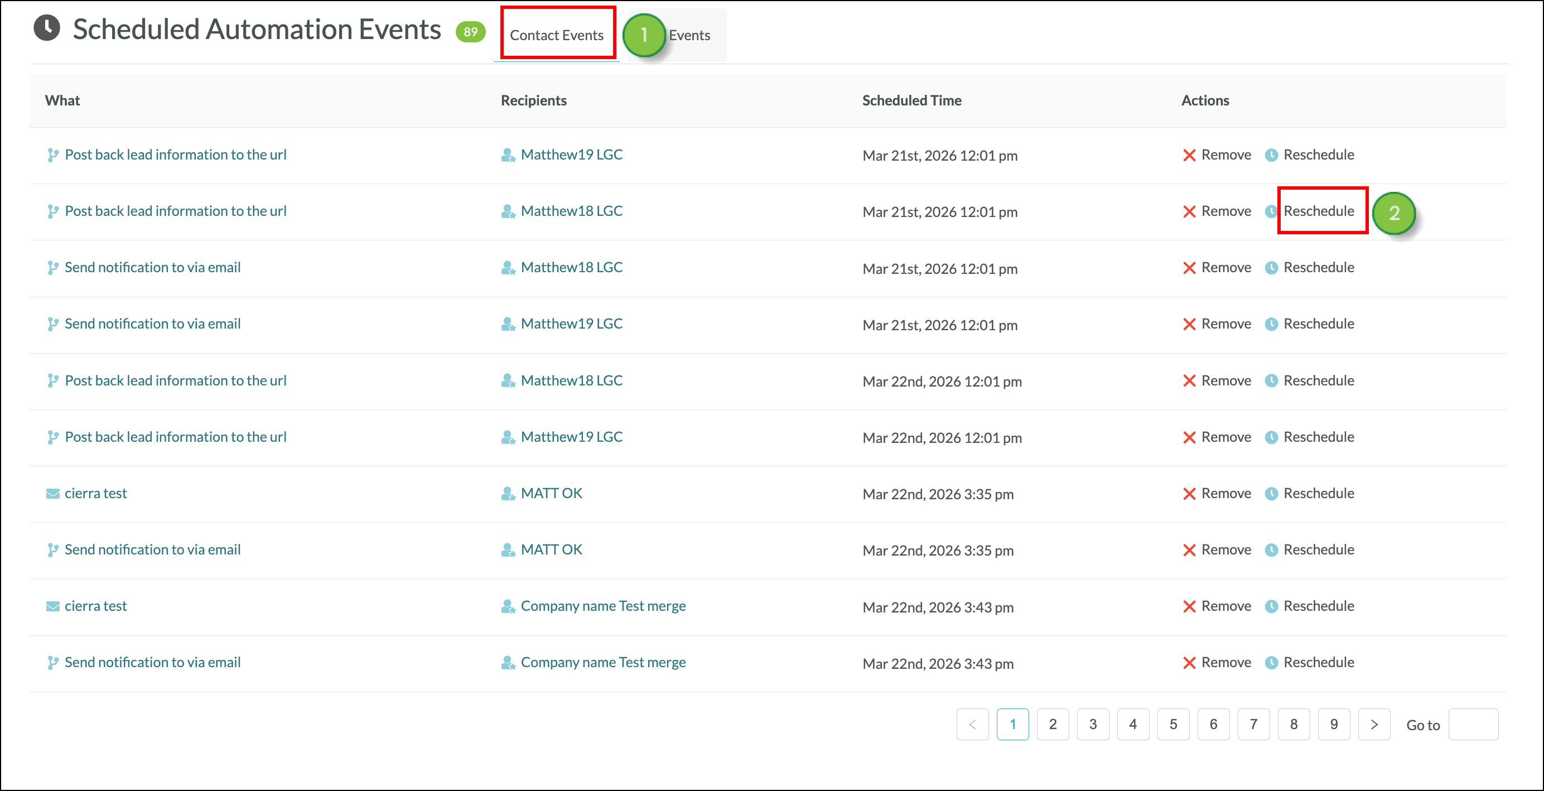Click the Go to page input field
The image size is (1544, 791).
tap(1473, 725)
